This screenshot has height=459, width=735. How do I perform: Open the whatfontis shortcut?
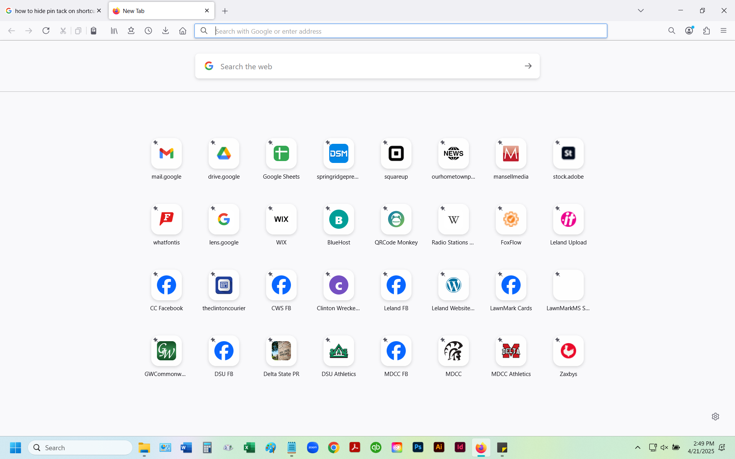(167, 219)
